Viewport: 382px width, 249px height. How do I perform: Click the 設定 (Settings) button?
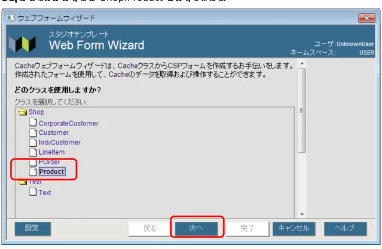33,229
